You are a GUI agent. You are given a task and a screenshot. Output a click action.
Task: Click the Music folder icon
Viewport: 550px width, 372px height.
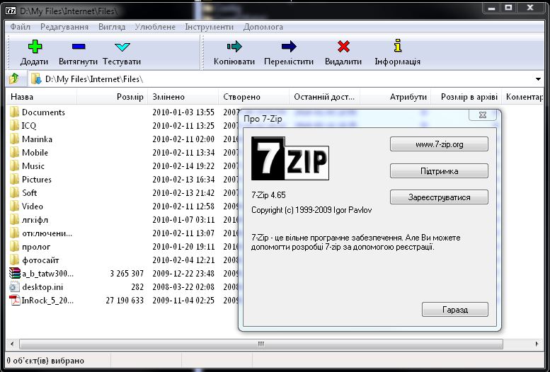[x=14, y=165]
